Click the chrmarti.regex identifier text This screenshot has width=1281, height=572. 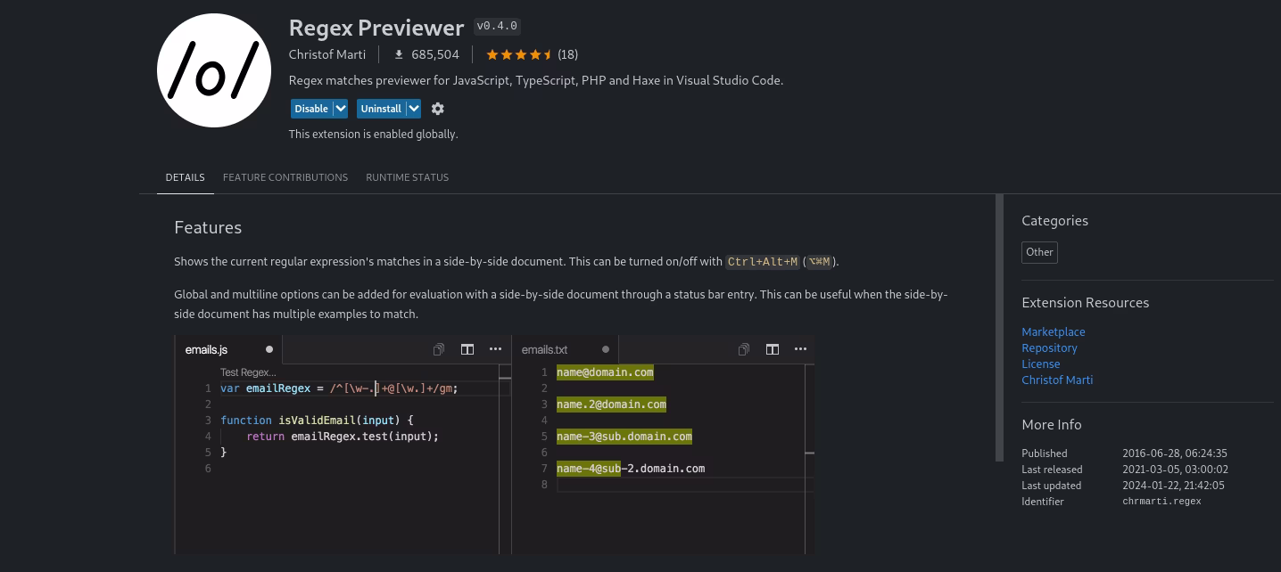point(1161,502)
